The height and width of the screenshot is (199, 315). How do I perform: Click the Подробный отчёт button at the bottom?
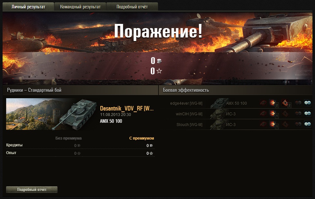(x=32, y=190)
